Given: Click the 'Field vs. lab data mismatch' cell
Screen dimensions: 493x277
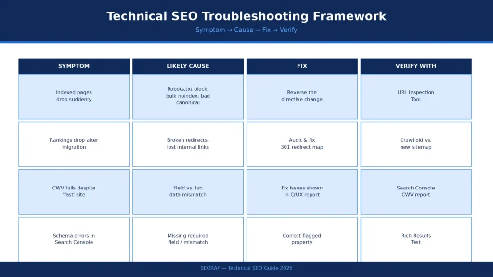Looking at the screenshot, I should point(188,192).
